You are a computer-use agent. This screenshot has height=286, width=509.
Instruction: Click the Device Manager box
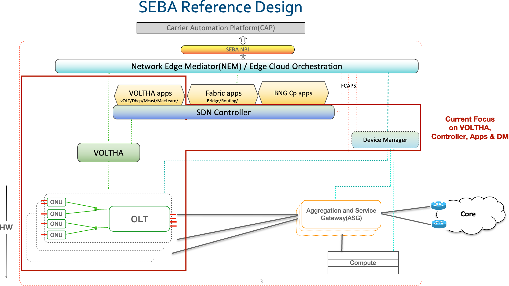(385, 140)
